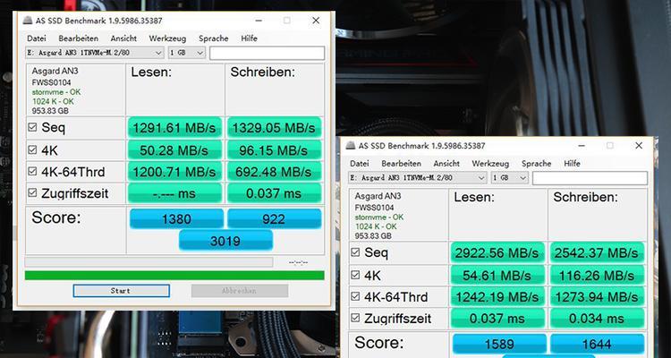The image size is (671, 358).
Task: Open the Werkzeug menu in the right window
Action: (490, 164)
